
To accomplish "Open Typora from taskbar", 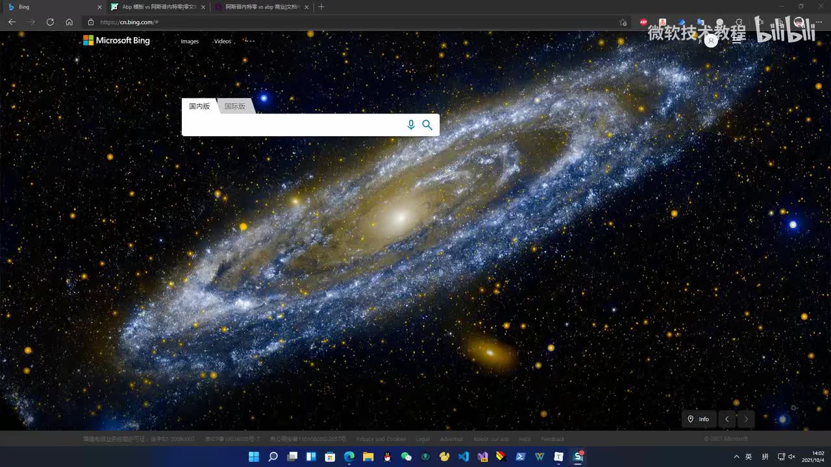I will [558, 457].
